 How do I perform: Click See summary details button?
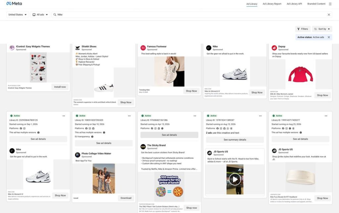235,140
